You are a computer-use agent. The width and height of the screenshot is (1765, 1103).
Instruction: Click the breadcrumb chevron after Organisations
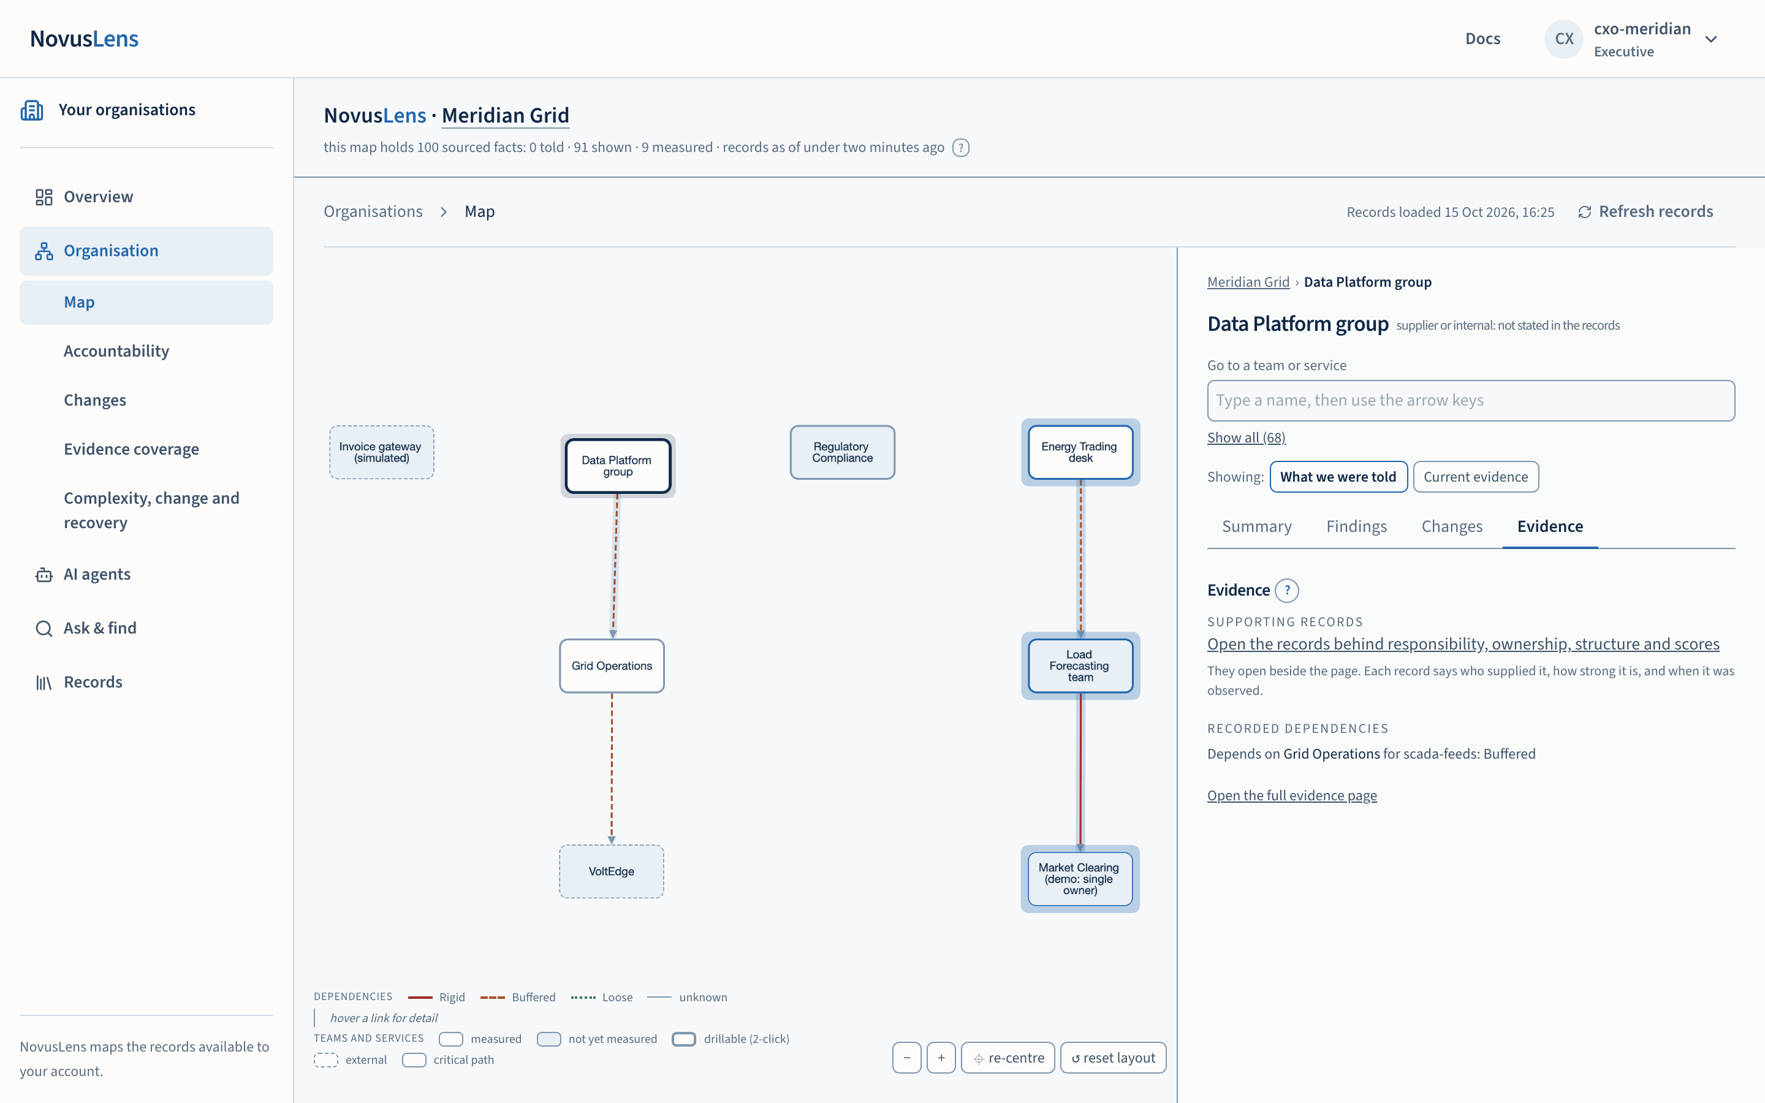[x=444, y=212]
